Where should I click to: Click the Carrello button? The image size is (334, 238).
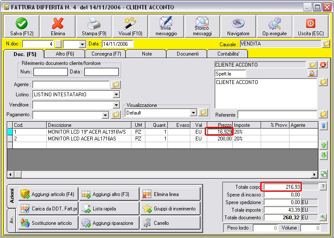[x=170, y=223]
